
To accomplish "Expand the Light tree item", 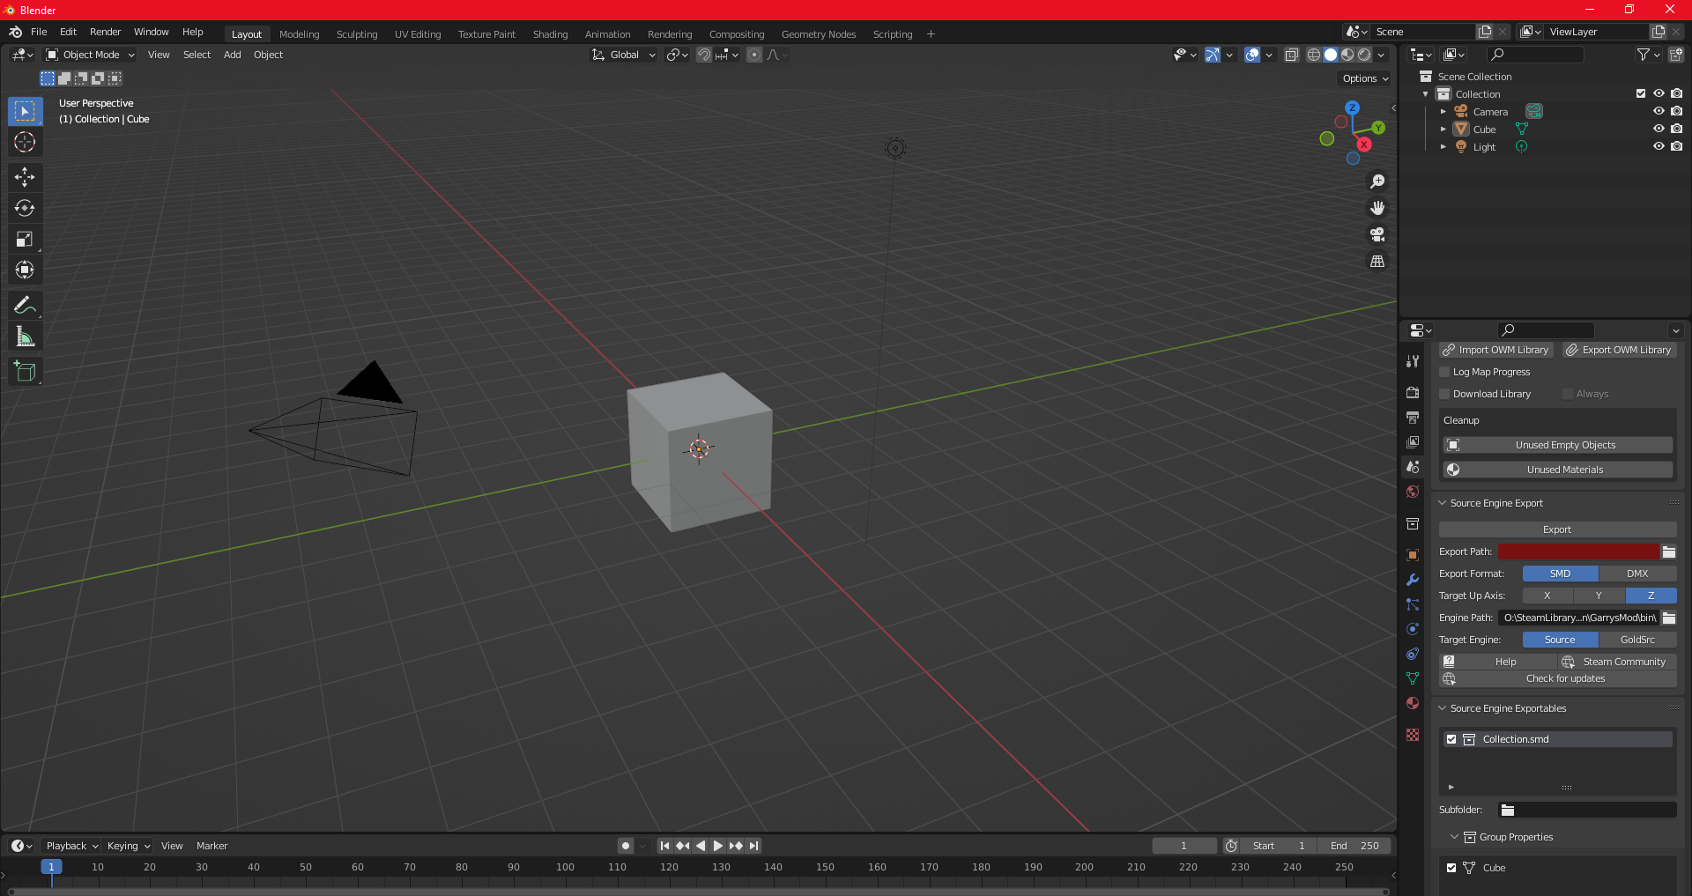I will 1443,147.
